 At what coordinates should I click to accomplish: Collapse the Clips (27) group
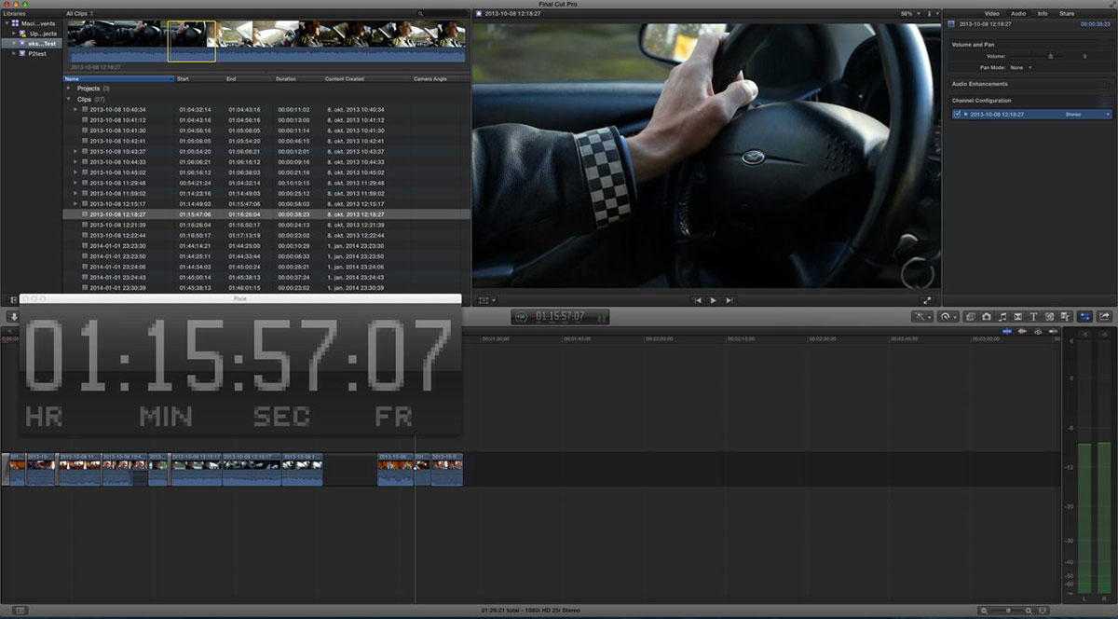pyautogui.click(x=69, y=99)
